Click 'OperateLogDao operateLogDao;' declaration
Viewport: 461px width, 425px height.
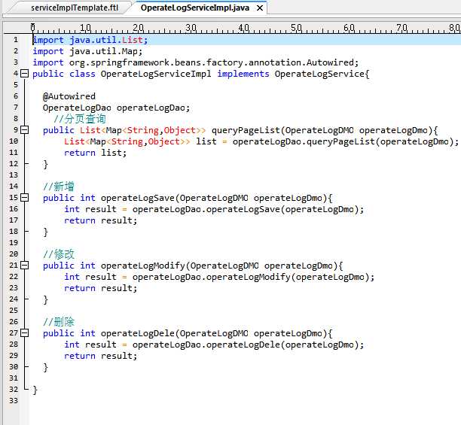tap(117, 108)
